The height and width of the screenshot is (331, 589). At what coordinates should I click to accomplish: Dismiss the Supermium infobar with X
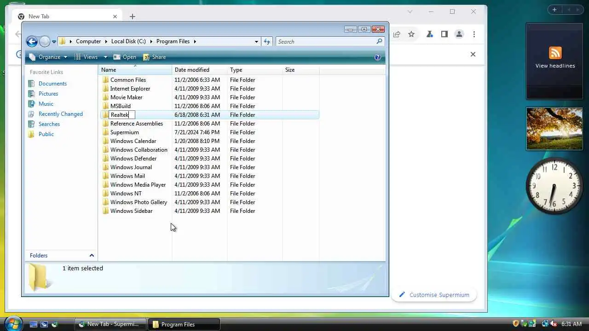[473, 54]
